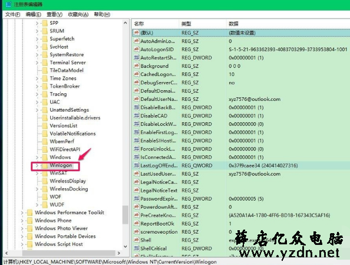Click the tree pane scroll-up arrow
The image size is (350, 265).
126,23
